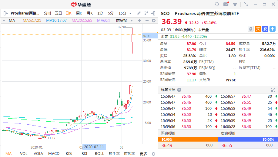Viewport: 278px width, 157px height.
Task: Click the last price 36.39
Action: coord(172,22)
